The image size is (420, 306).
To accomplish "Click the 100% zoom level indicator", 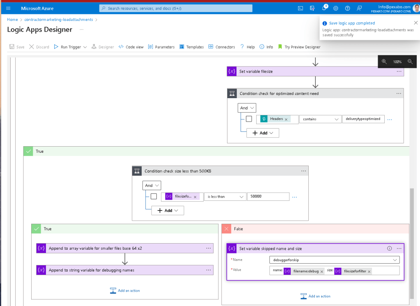I will (397, 62).
